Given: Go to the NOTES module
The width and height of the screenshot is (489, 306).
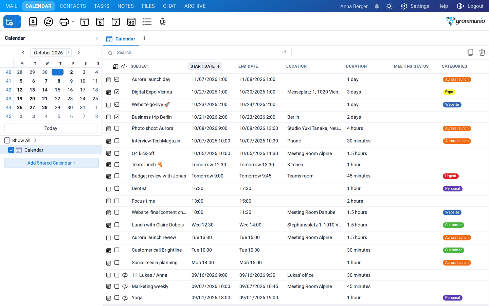Looking at the screenshot, I should tap(126, 6).
